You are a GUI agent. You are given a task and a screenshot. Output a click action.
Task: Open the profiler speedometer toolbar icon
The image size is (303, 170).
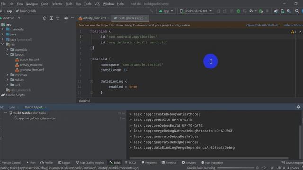click(251, 11)
